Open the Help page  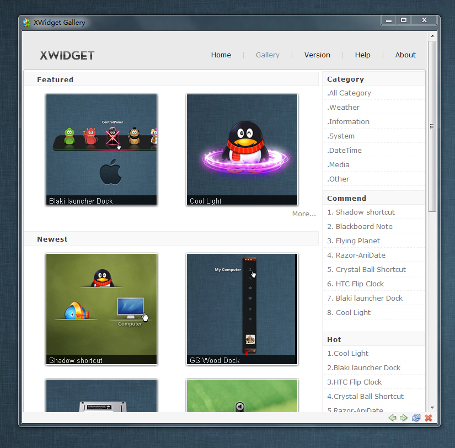tap(362, 55)
